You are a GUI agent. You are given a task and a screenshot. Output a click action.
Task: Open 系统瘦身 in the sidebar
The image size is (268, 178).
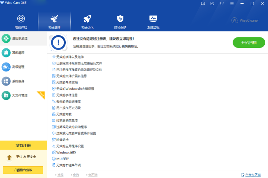[x=18, y=81]
